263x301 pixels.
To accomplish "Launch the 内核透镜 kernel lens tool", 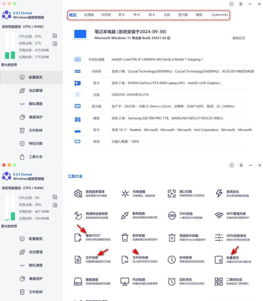I will pyautogui.click(x=125, y=193).
